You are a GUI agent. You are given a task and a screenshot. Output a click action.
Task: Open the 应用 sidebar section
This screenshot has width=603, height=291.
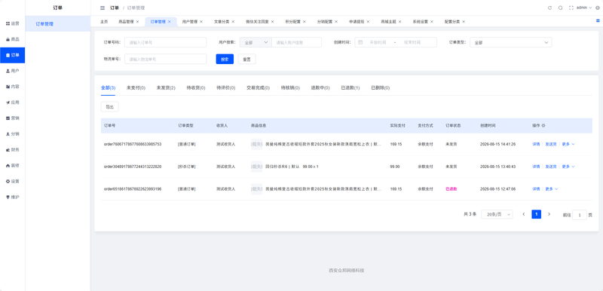pos(12,103)
